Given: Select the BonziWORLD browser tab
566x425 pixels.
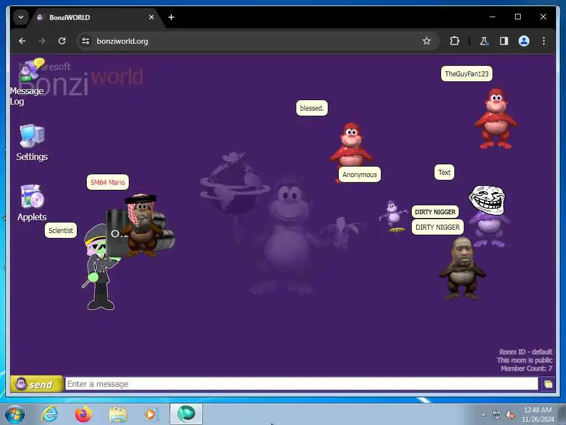Looking at the screenshot, I should click(x=96, y=17).
